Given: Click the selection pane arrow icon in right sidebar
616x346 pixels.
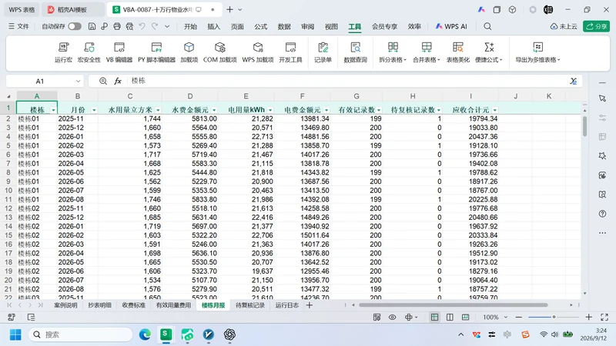Looking at the screenshot, I should coord(602,98).
